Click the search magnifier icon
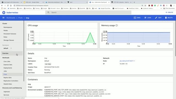Screen dimensions: 176x99 [x=48, y=12]
